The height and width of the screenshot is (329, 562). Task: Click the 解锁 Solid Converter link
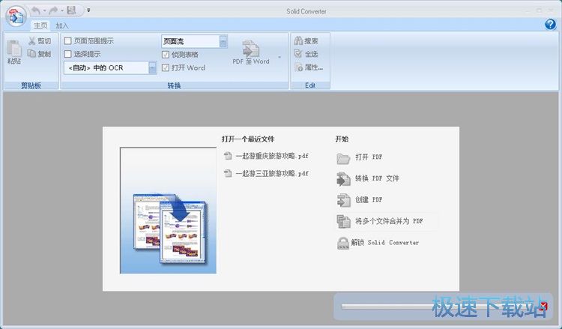click(385, 243)
